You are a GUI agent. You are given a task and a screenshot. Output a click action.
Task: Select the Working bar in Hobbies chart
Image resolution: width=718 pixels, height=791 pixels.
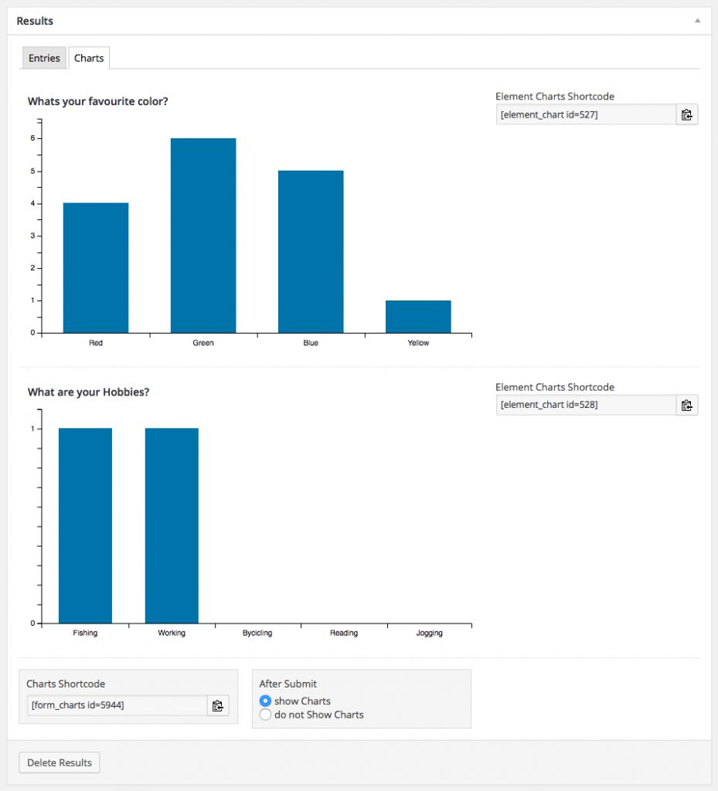pos(172,525)
